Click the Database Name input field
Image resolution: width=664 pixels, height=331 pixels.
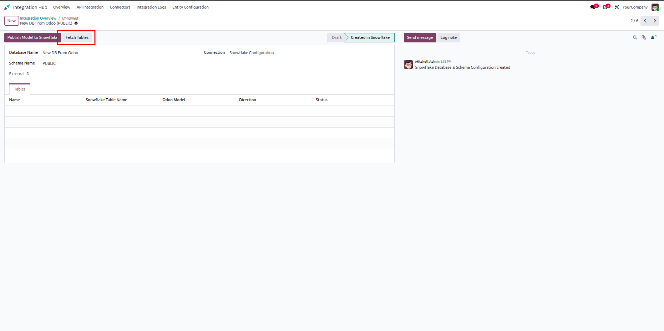tap(118, 53)
